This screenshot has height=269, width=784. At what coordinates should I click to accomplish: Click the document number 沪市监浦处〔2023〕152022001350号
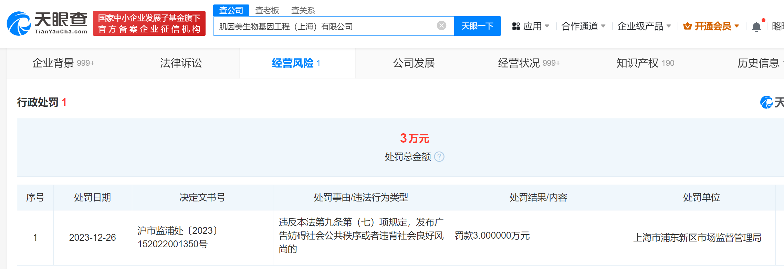point(178,237)
